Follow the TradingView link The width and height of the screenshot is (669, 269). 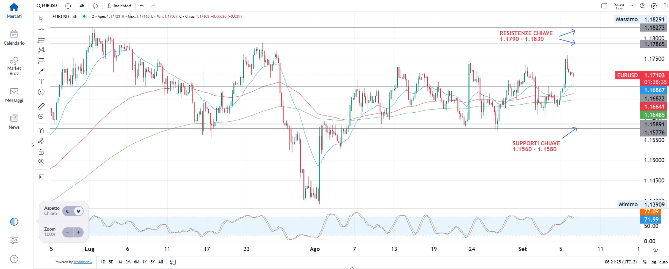pos(83,262)
